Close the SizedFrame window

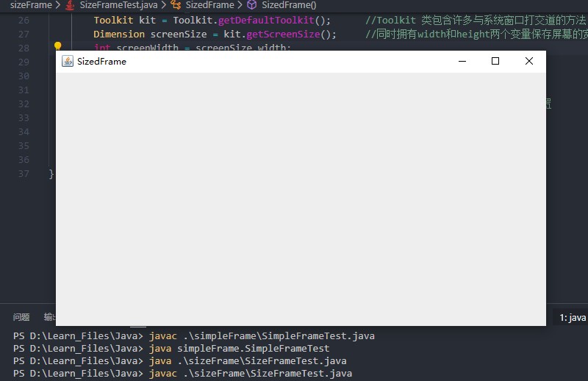click(x=529, y=61)
